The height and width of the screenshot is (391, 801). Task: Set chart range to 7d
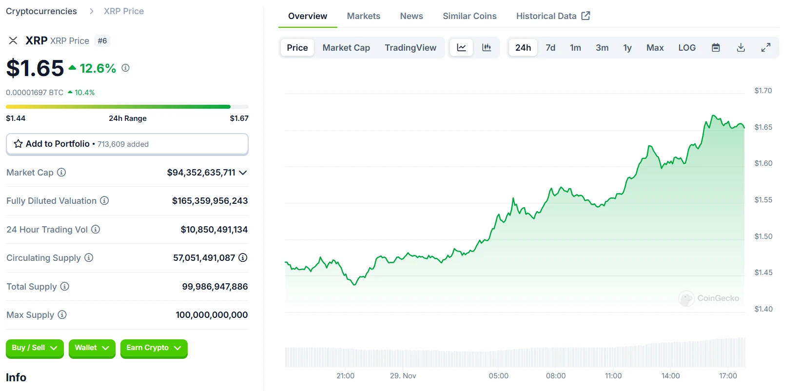pyautogui.click(x=550, y=48)
